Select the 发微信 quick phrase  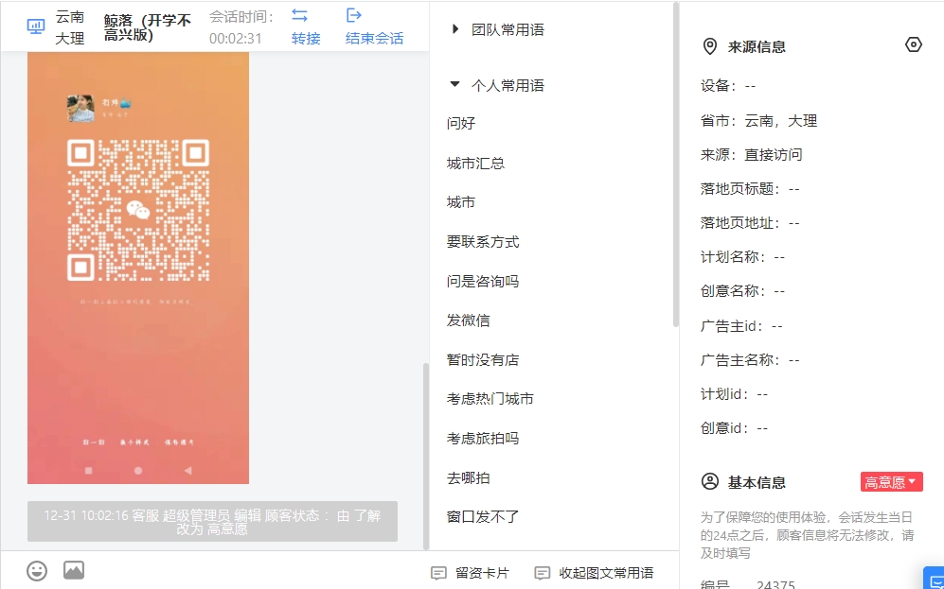(x=469, y=320)
